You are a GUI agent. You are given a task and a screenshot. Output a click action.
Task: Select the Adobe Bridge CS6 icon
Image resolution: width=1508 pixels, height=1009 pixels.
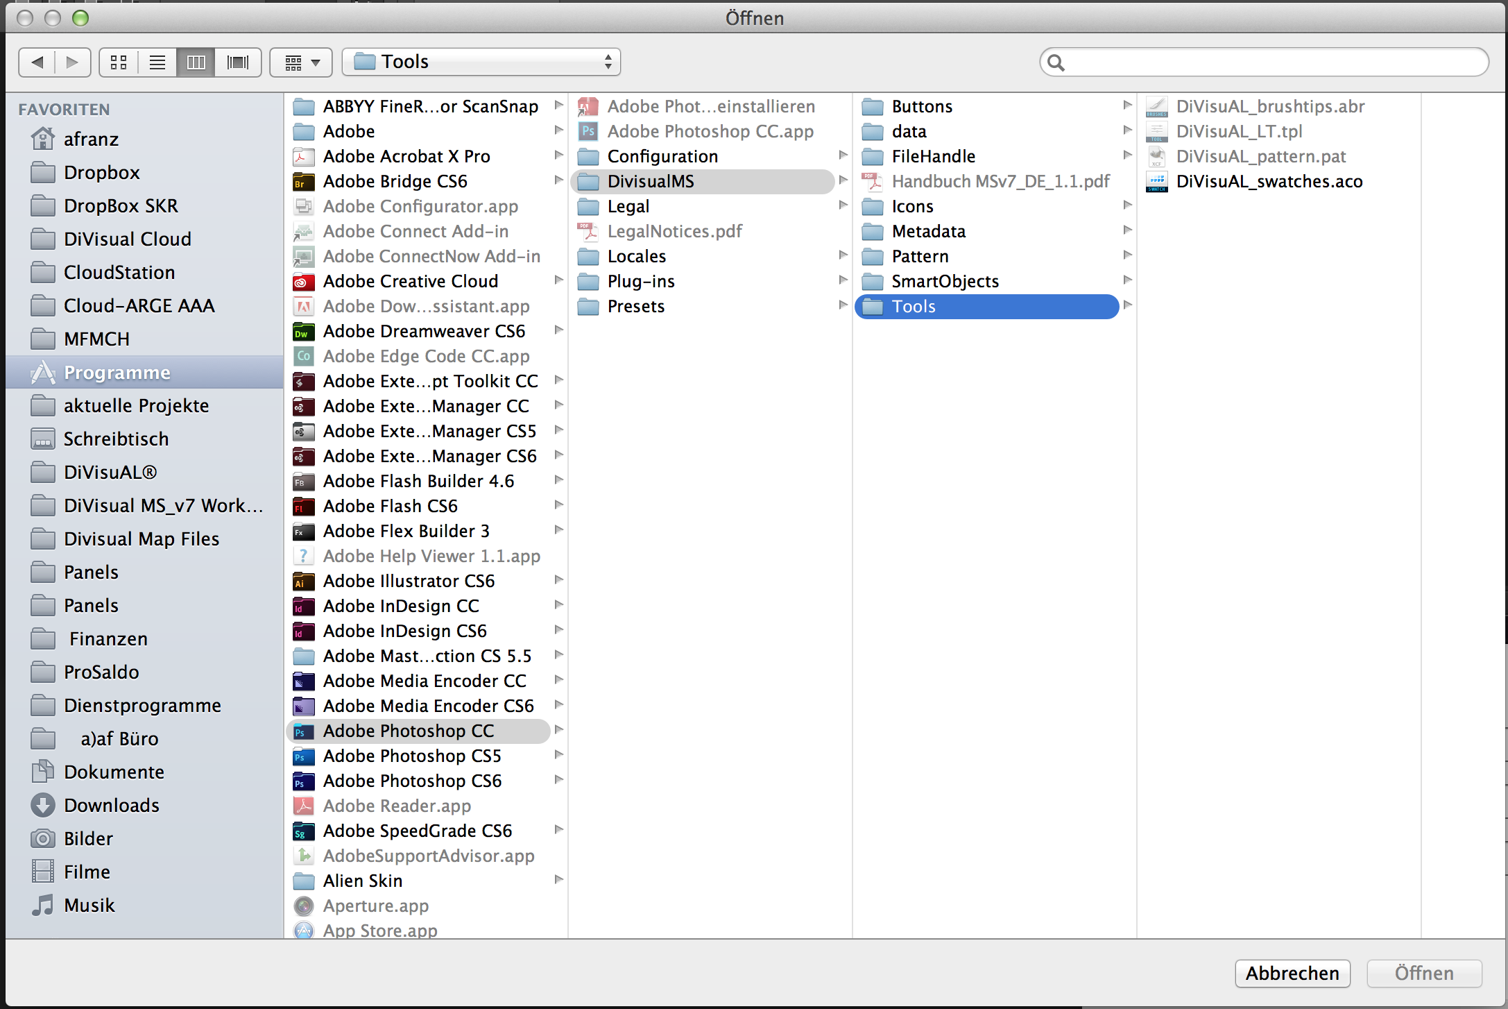[x=303, y=182]
